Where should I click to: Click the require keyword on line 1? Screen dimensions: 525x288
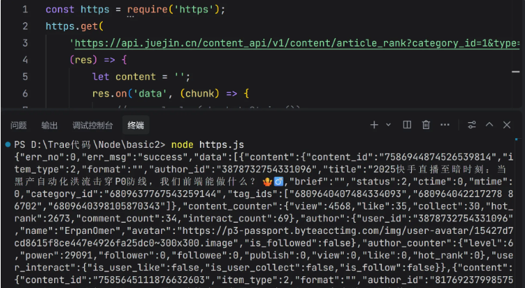[147, 9]
